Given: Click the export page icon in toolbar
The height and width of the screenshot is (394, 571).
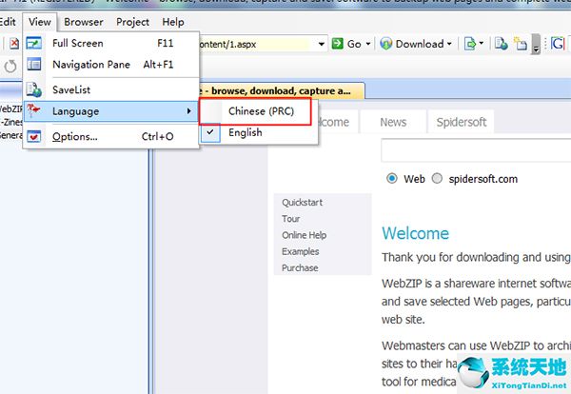Looking at the screenshot, I should pyautogui.click(x=470, y=44).
